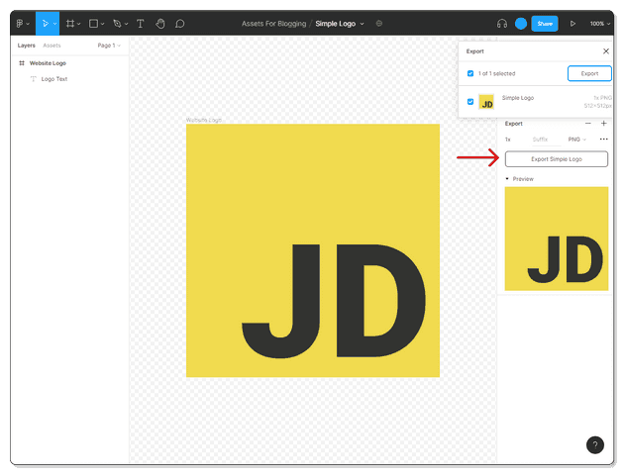Uncheck the Simple Logo export item
The width and height of the screenshot is (624, 475).
(x=470, y=102)
